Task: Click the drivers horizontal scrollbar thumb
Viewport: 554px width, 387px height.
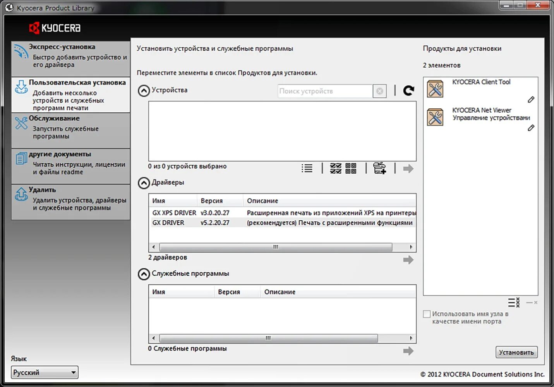Action: coord(276,247)
